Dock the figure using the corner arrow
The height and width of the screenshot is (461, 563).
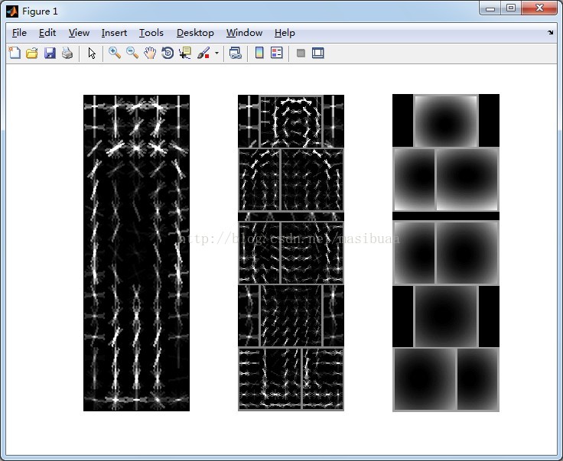pyautogui.click(x=551, y=32)
